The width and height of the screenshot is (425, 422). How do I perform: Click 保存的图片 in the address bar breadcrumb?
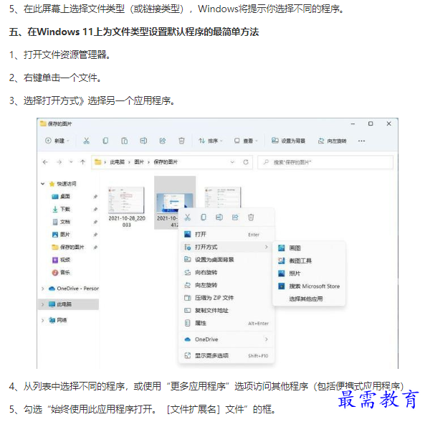[x=166, y=162]
